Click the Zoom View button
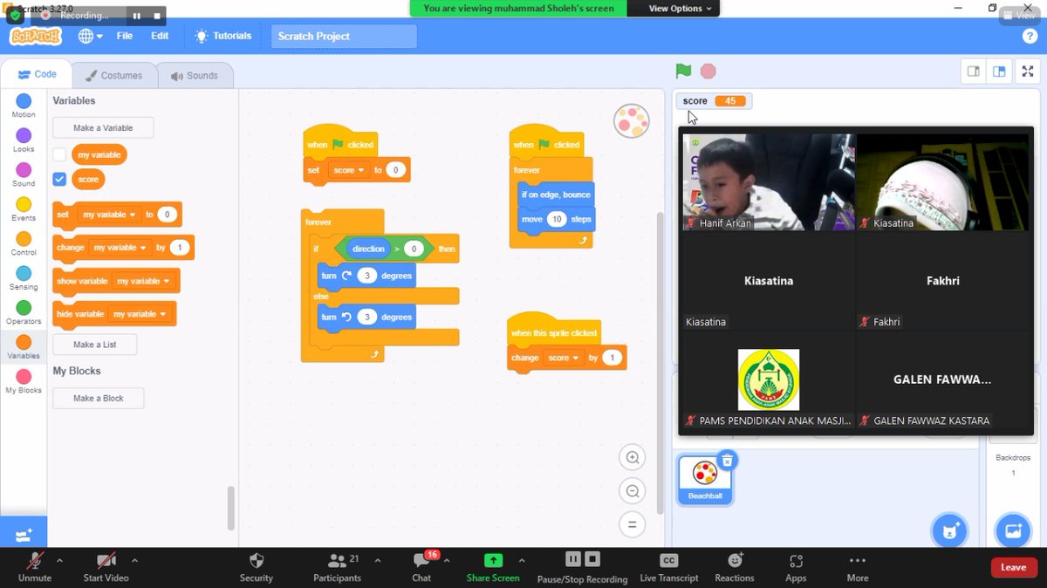The height and width of the screenshot is (588, 1047). pos(1019,15)
